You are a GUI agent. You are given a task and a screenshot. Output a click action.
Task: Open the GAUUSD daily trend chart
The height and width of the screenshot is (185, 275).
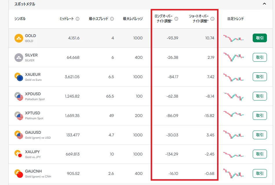click(234, 135)
